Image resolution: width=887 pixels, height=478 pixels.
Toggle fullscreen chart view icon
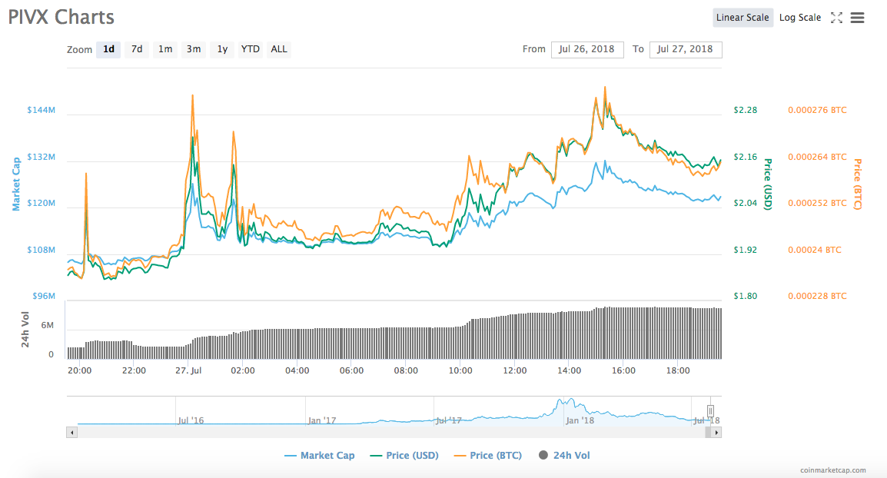(x=836, y=18)
